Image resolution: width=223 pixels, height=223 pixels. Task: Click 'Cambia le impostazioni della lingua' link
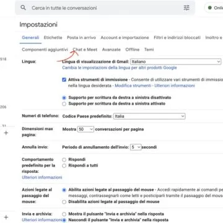point(120,68)
